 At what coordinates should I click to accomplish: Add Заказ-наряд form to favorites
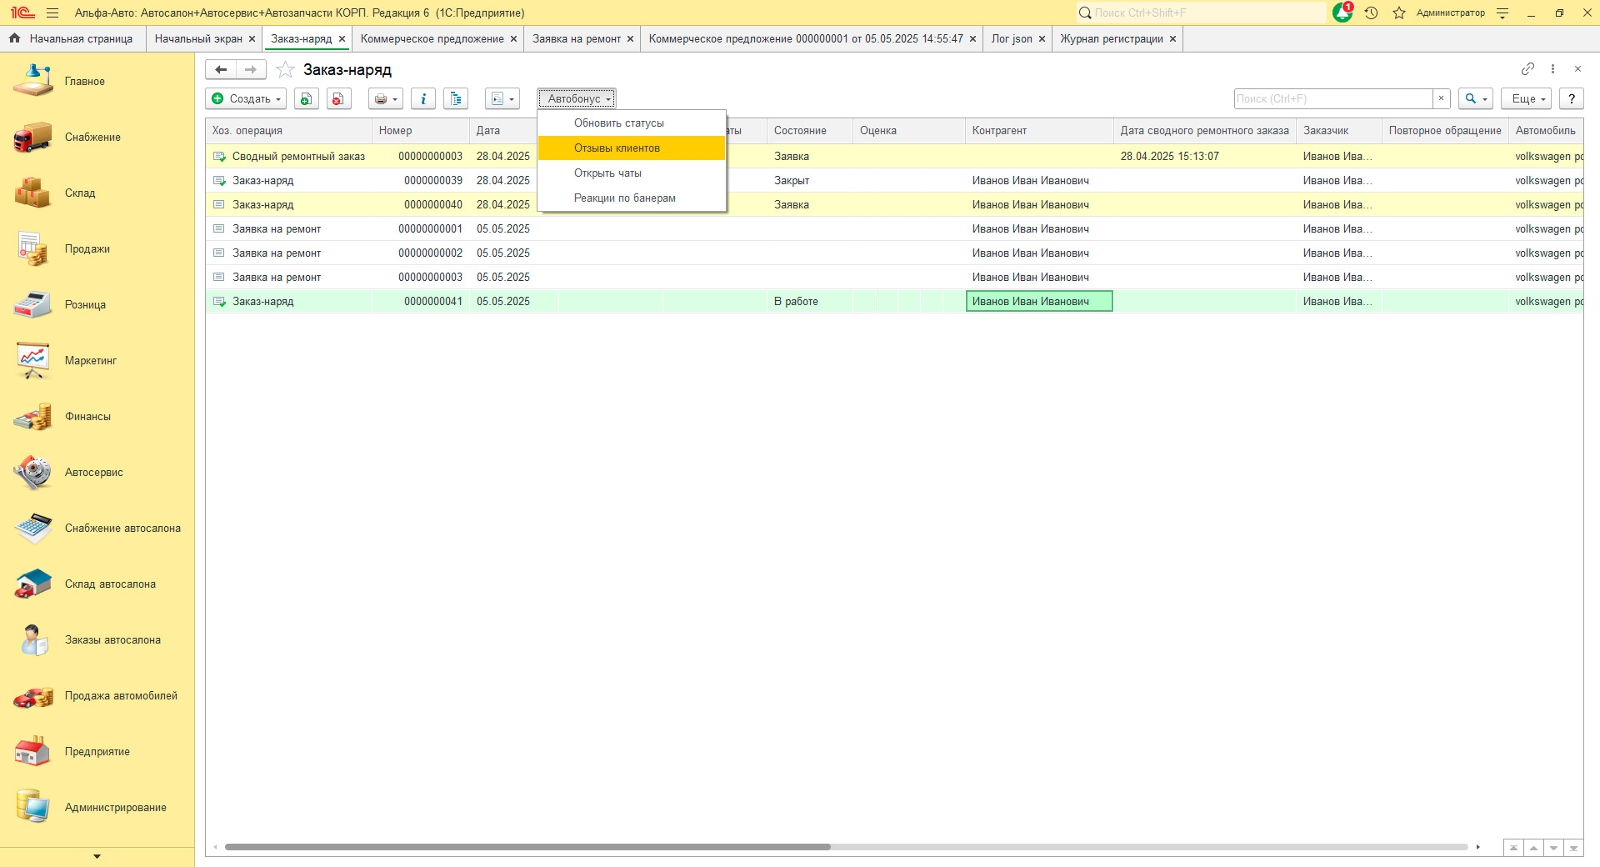285,69
